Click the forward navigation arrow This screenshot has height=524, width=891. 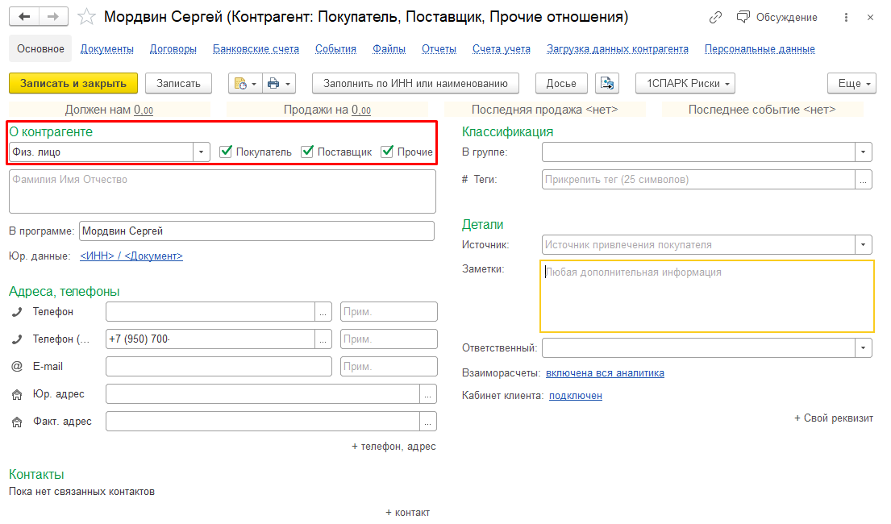pyautogui.click(x=52, y=17)
